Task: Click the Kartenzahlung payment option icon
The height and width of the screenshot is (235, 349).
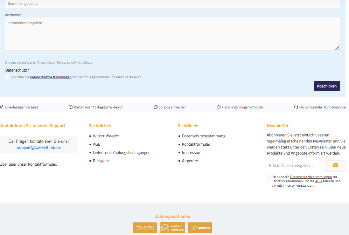Action: [200, 228]
